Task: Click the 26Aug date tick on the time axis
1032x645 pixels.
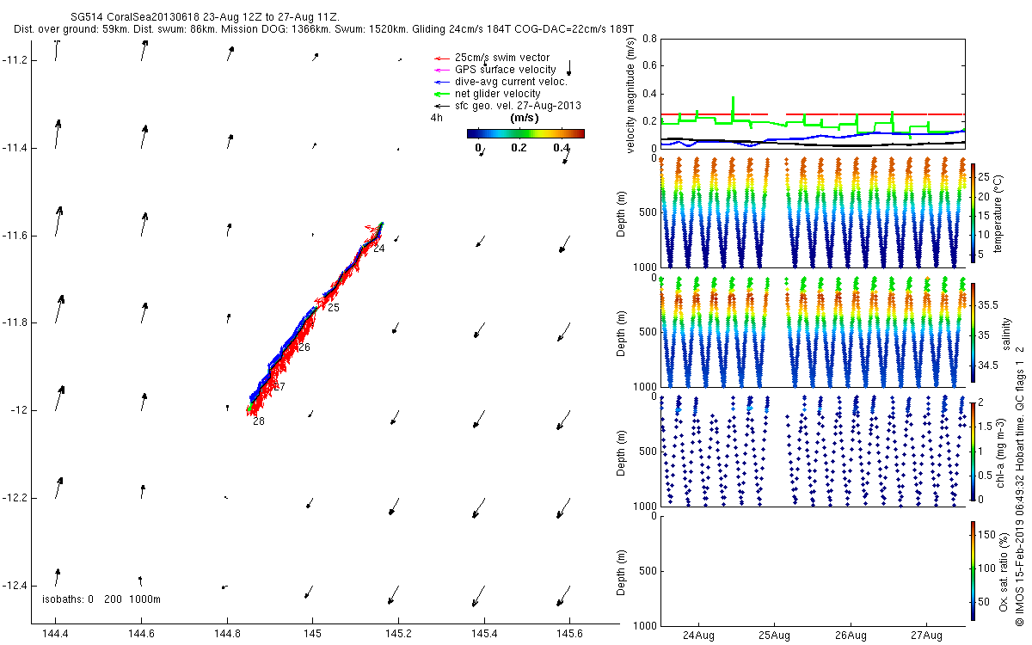Action: [x=850, y=636]
